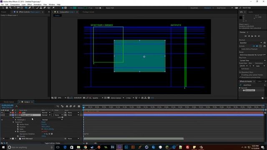Play the preview
267x150 pixels.
(252, 36)
